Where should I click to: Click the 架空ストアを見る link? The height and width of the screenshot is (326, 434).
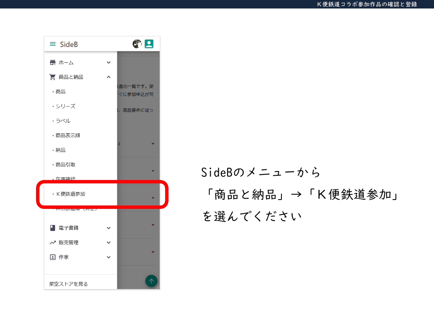(68, 284)
